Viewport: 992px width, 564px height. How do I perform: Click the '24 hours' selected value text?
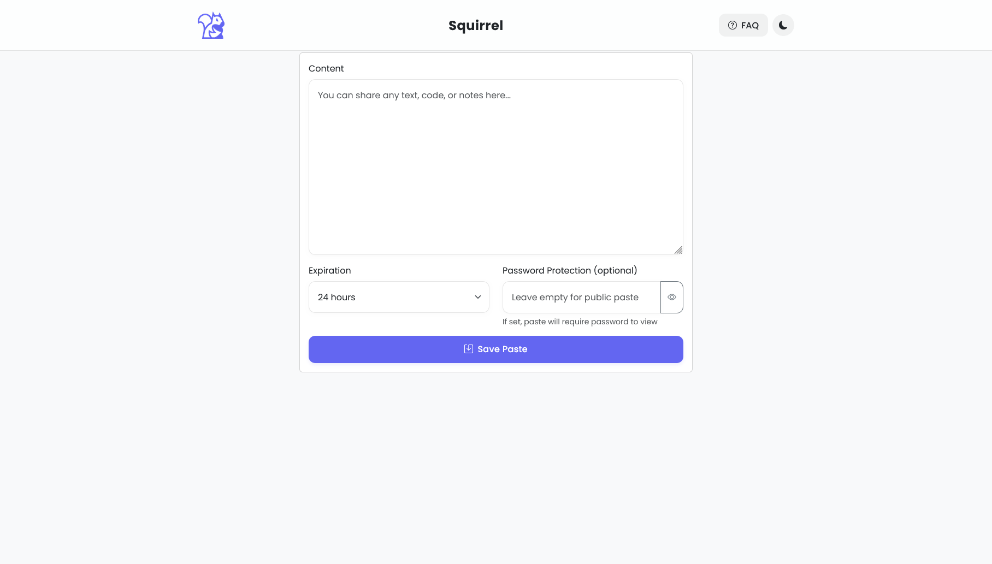pyautogui.click(x=336, y=297)
